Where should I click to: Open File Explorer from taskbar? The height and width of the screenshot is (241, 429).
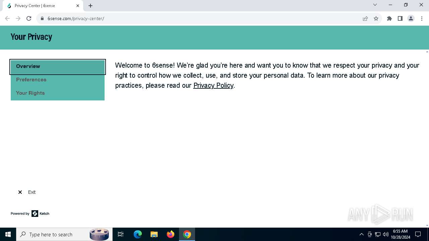[154, 234]
